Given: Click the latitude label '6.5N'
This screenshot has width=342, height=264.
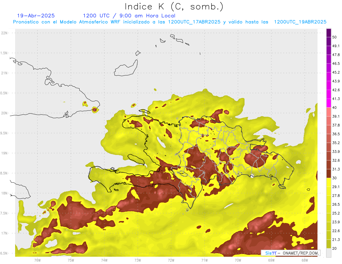Looking at the screenshot, I should tap(4, 253).
